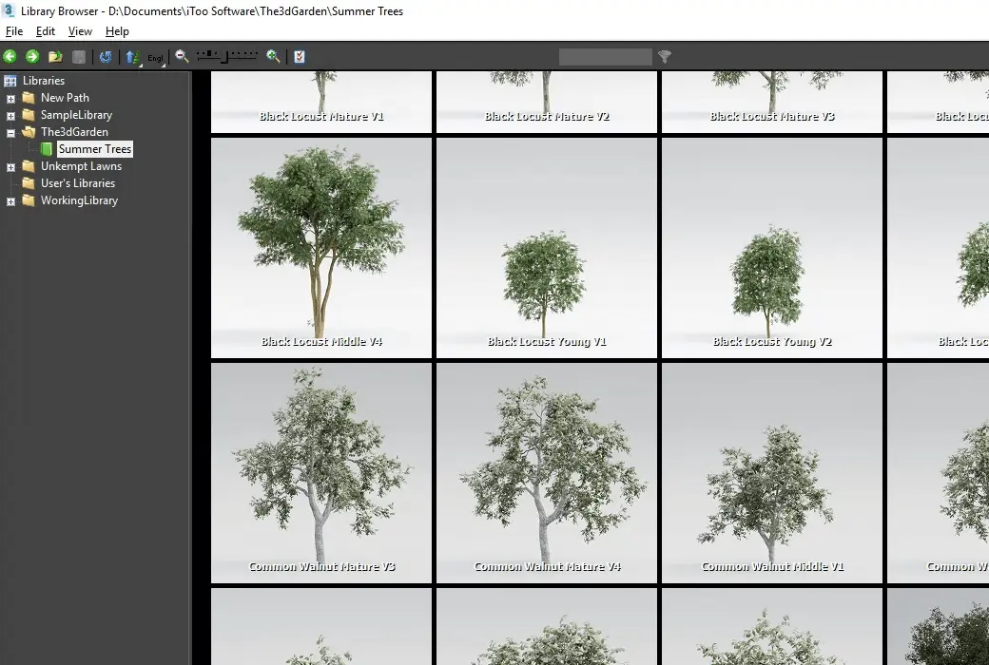
Task: Select the Unkempt Lawns tree item
Action: [x=82, y=166]
